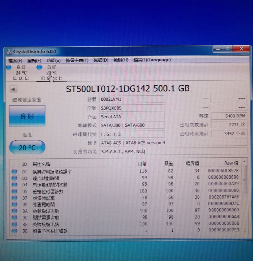Click the S.M.A.R.T., APM, NCQ features field
This screenshot has width=253, height=261.
(x=173, y=151)
